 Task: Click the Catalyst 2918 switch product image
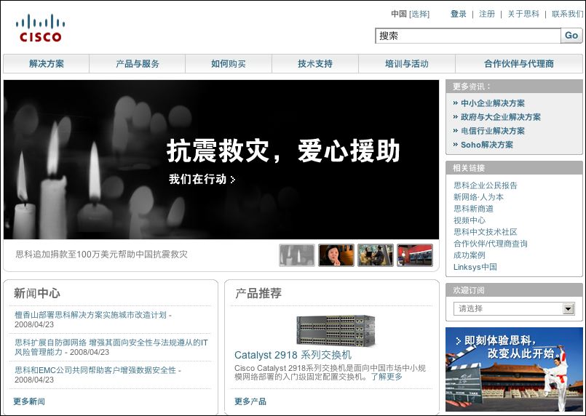[336, 330]
